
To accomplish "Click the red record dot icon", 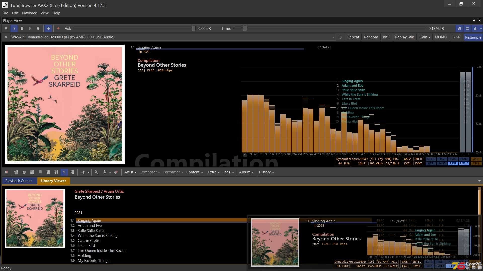I will [x=58, y=29].
